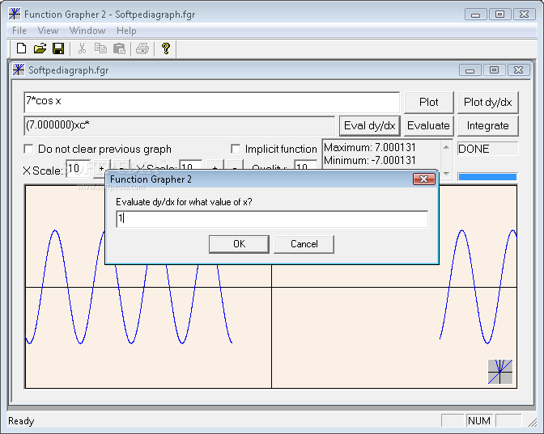Viewport: 544px width, 434px height.
Task: Click the NUM status bar indicator
Action: 479,421
